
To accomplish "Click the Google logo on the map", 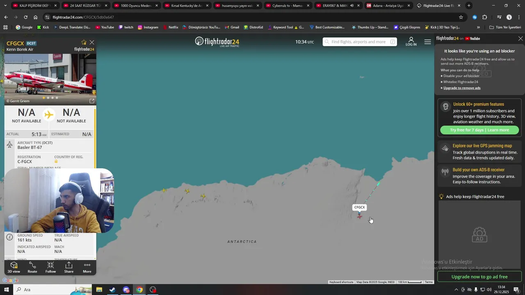I will point(10,280).
